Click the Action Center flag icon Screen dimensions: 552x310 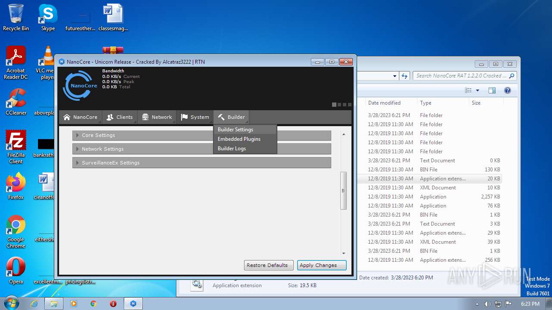[x=508, y=304]
